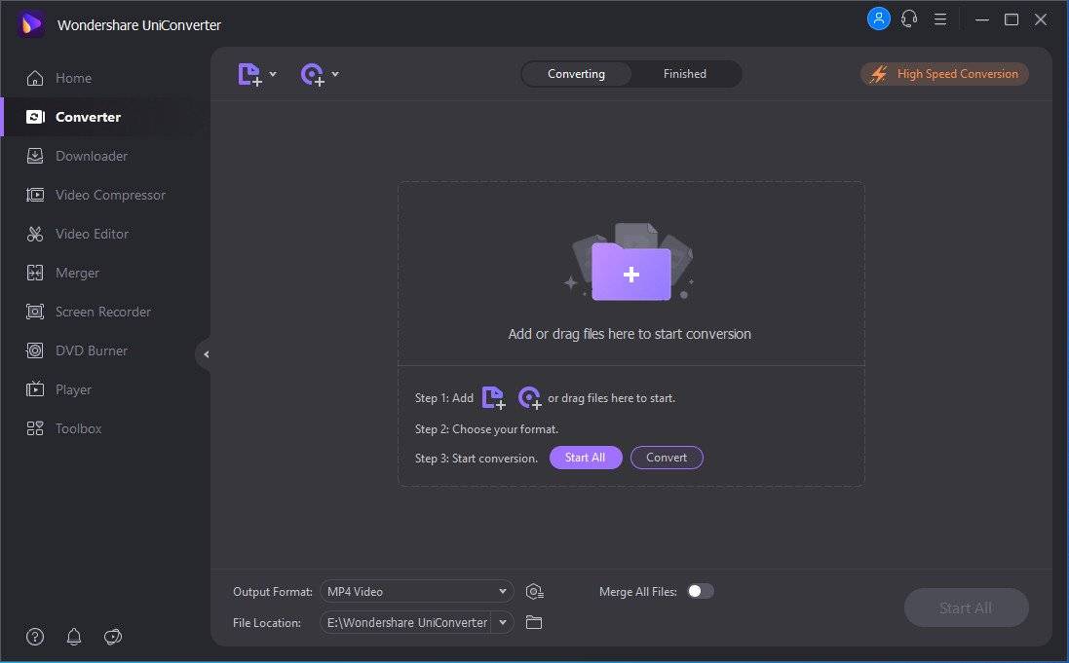Image resolution: width=1069 pixels, height=663 pixels.
Task: Open the help question mark icon
Action: pyautogui.click(x=35, y=637)
